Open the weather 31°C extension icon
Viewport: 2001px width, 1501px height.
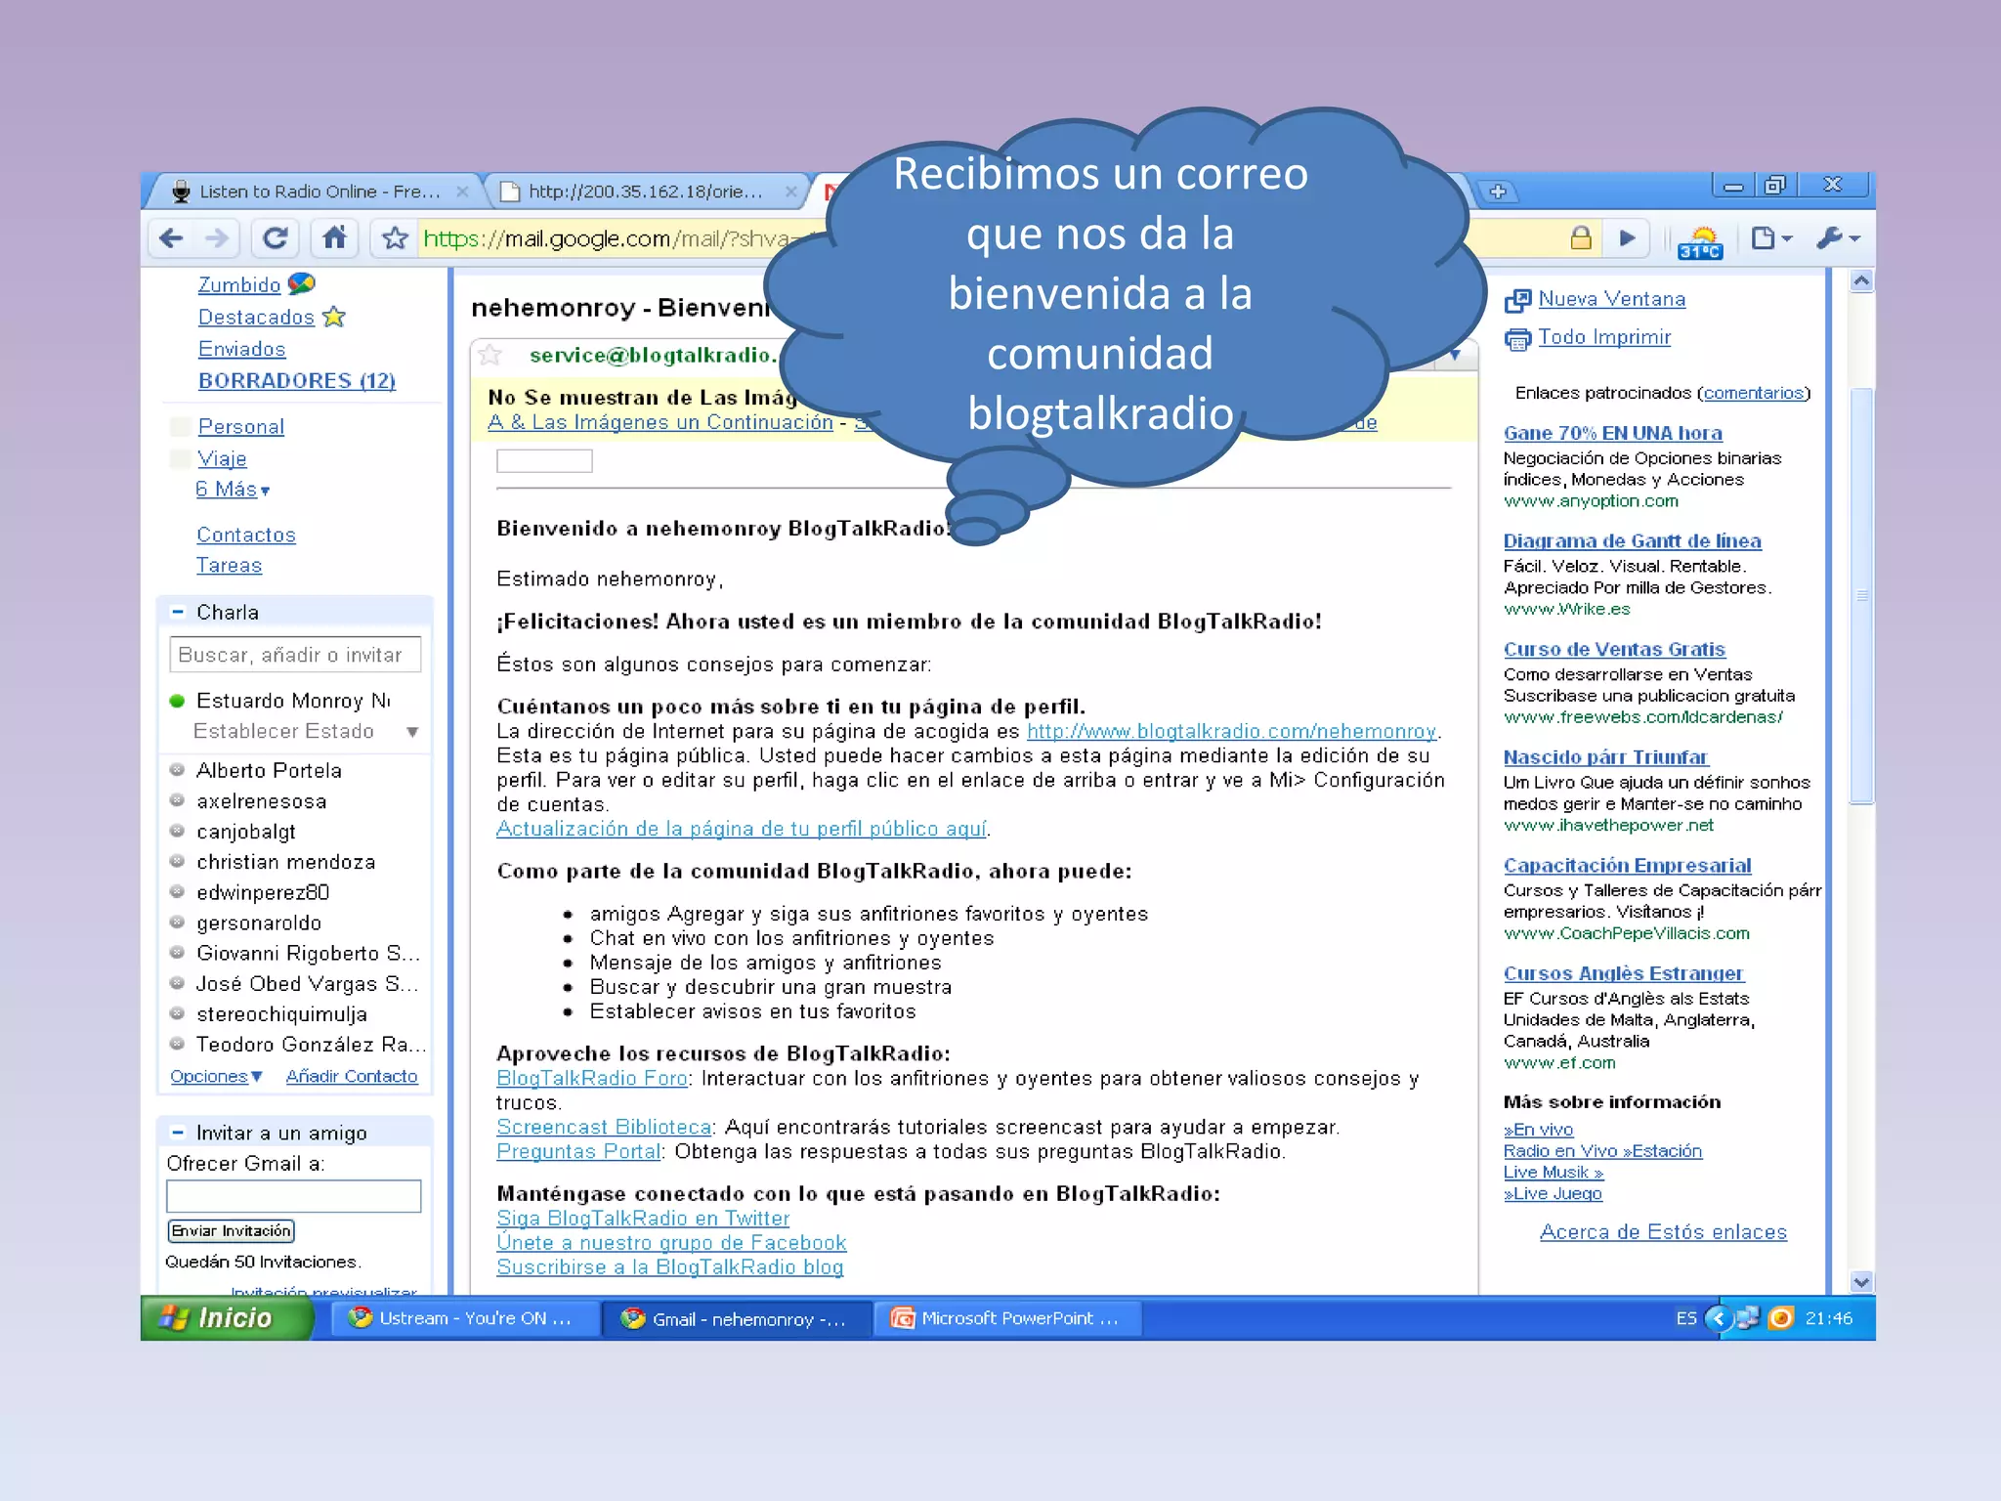tap(1701, 240)
